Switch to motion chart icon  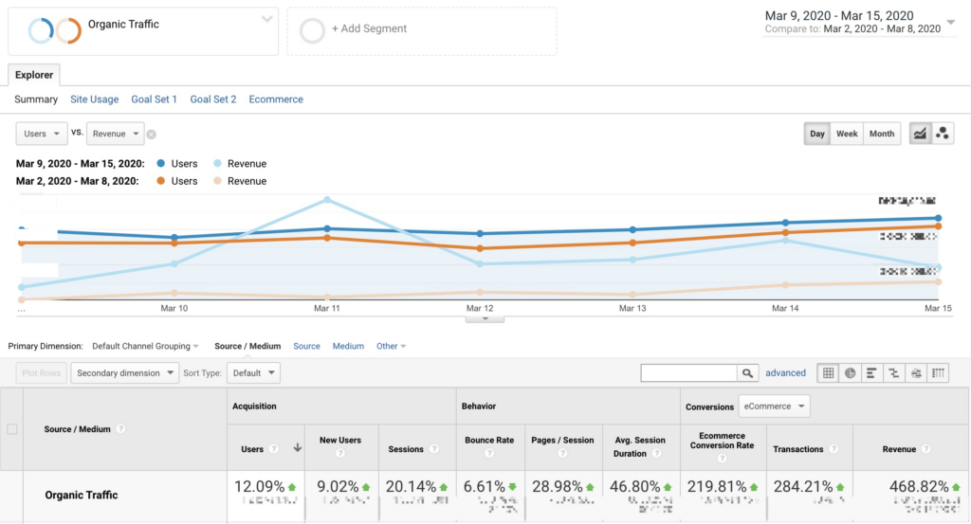pyautogui.click(x=942, y=134)
